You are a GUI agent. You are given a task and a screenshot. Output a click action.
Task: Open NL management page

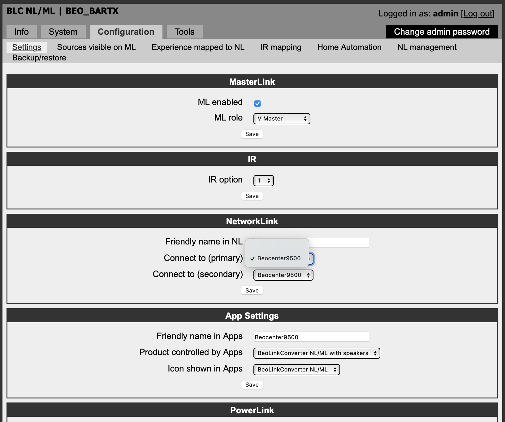[x=427, y=47]
